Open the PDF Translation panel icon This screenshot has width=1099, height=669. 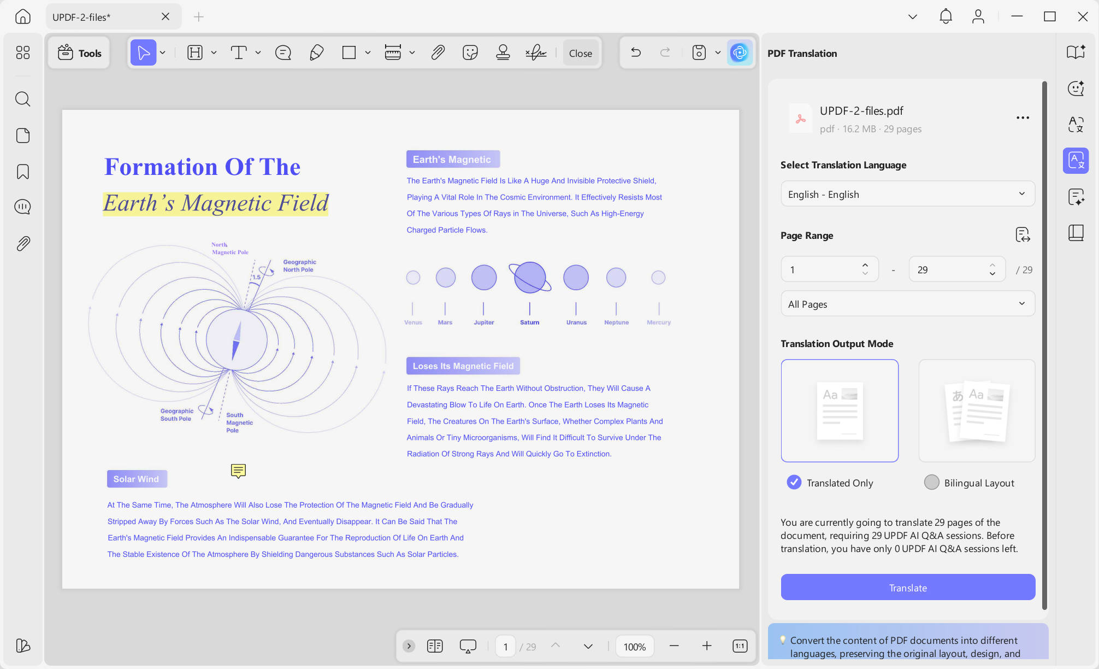pyautogui.click(x=1076, y=161)
